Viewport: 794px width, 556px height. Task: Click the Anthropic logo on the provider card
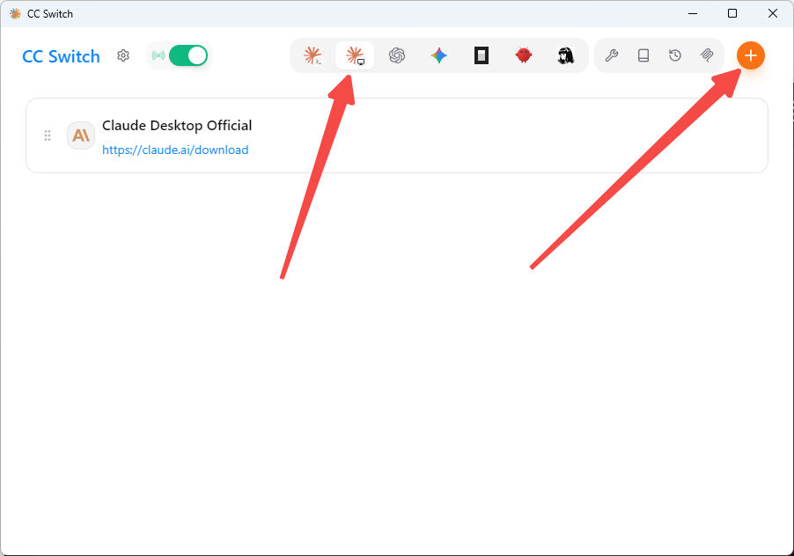pyautogui.click(x=81, y=135)
